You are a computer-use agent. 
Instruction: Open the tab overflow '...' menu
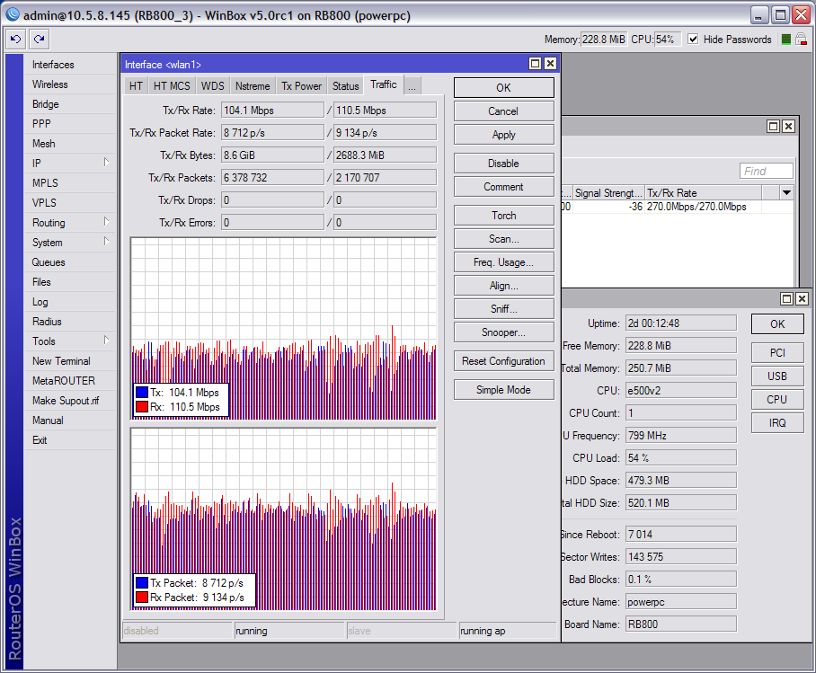[412, 84]
